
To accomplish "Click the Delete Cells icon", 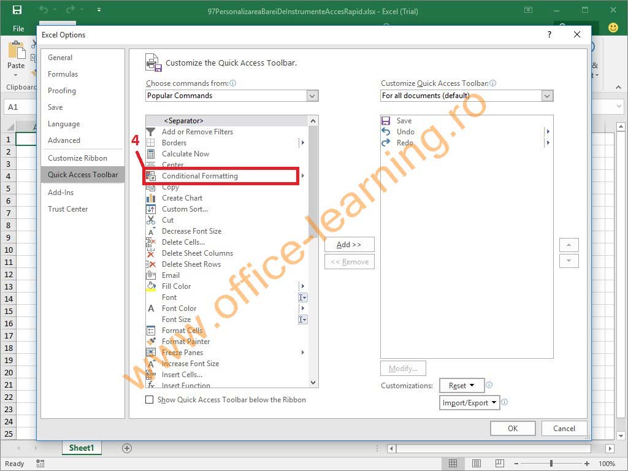I will 151,242.
